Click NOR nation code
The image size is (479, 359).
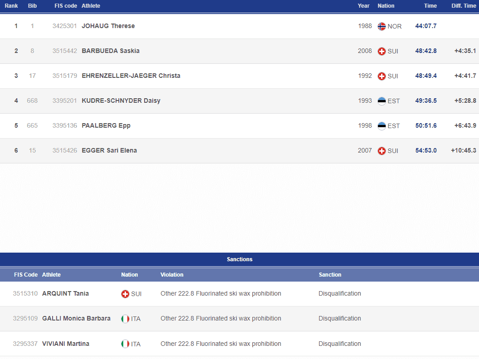394,27
